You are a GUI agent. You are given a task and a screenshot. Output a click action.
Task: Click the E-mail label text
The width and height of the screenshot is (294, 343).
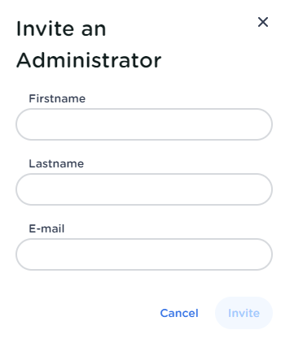point(46,228)
